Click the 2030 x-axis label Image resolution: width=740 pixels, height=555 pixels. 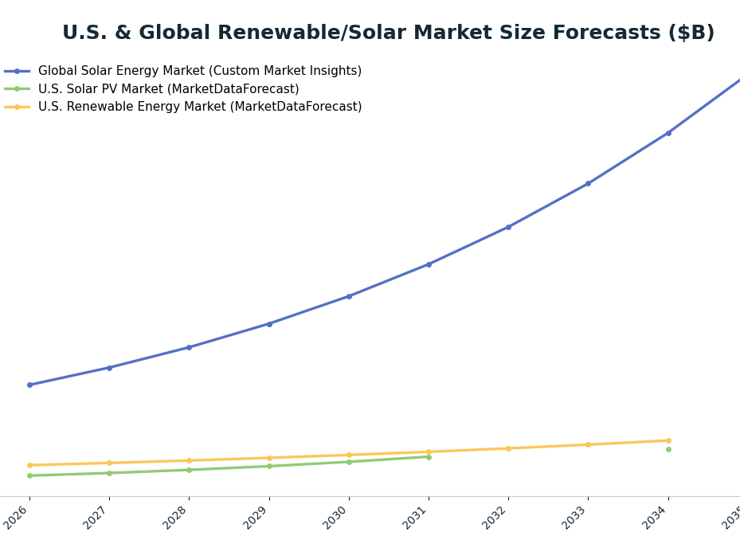(x=334, y=517)
